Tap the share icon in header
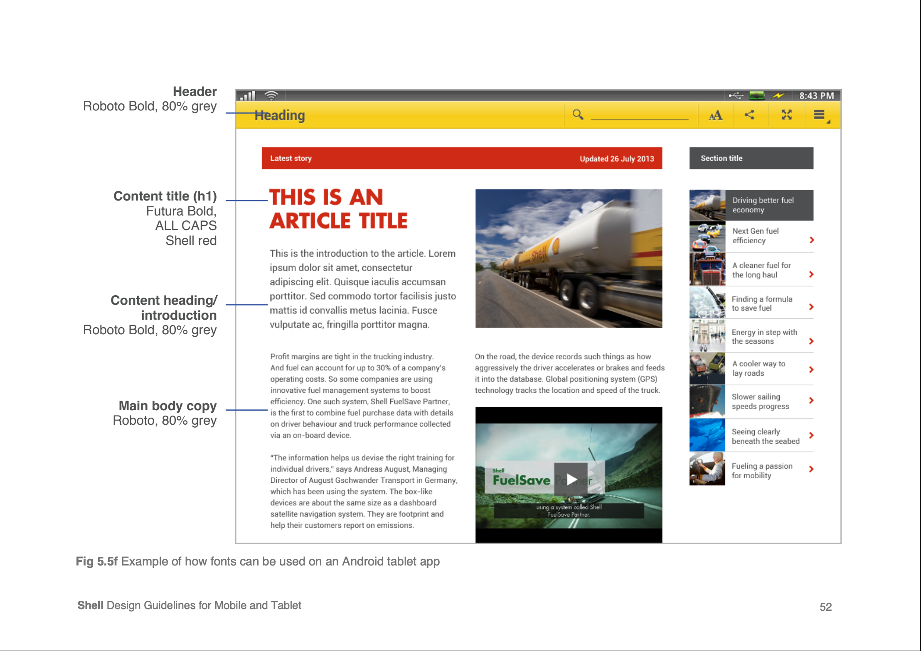Image resolution: width=921 pixels, height=651 pixels. pos(749,115)
